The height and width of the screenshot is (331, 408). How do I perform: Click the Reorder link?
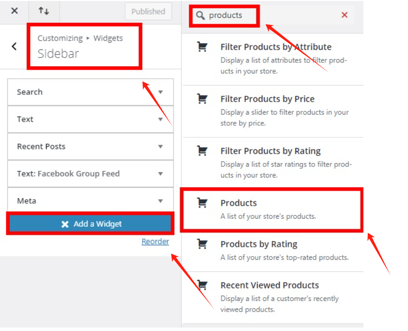click(155, 241)
